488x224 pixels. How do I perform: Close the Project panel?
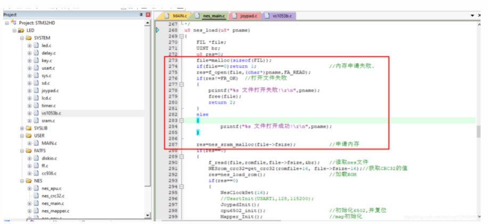click(x=148, y=14)
